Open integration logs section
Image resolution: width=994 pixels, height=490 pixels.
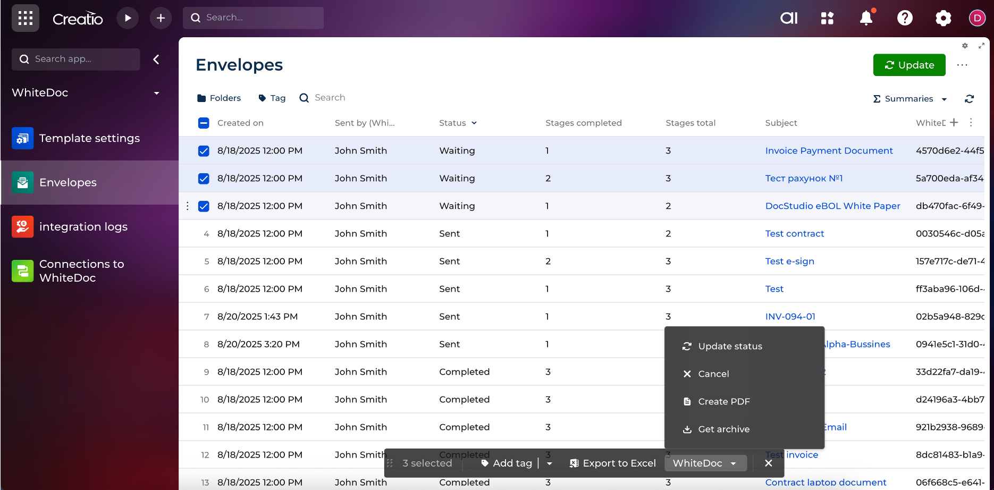[x=89, y=226]
